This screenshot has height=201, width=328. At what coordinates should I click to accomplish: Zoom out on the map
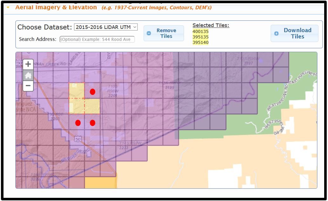pyautogui.click(x=28, y=86)
